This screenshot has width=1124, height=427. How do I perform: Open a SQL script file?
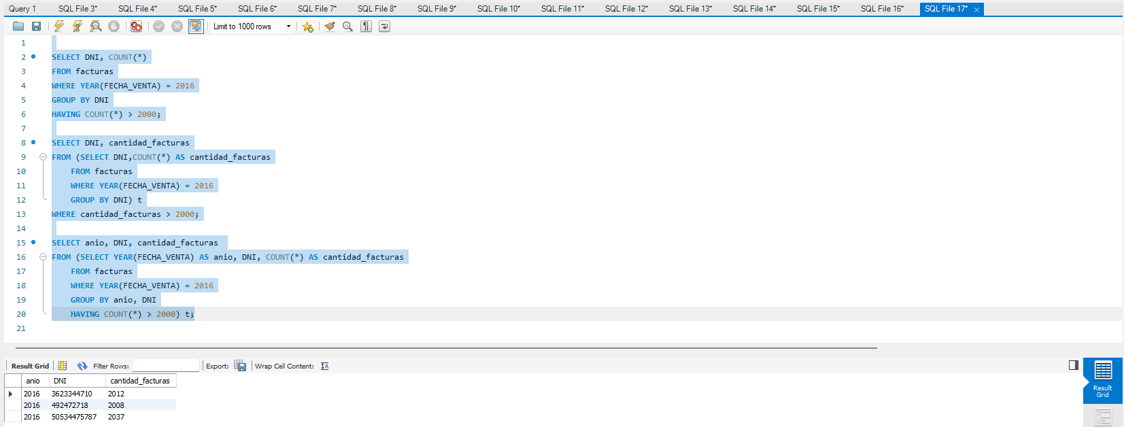pyautogui.click(x=18, y=27)
